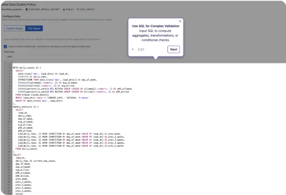Open the PUBLIC schema breadcrumb

pyautogui.click(x=69, y=9)
